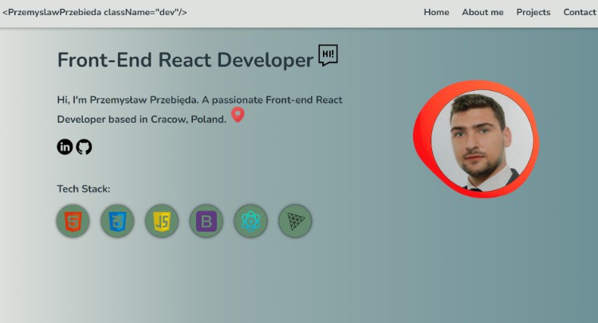Click the PrzemyslawPrzebieda logo text
The height and width of the screenshot is (323, 598).
tap(95, 13)
